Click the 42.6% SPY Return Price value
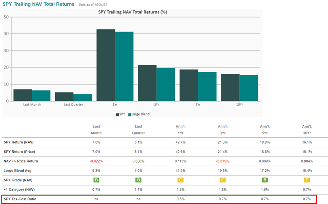Image resolution: width=328 pixels, height=204 pixels. pos(180,152)
